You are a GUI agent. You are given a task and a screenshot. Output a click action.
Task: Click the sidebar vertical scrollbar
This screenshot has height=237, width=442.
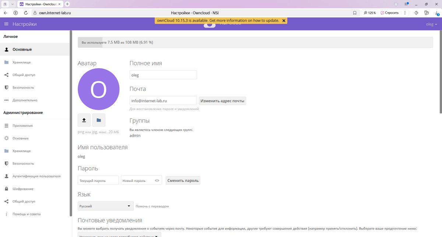(x=71, y=123)
